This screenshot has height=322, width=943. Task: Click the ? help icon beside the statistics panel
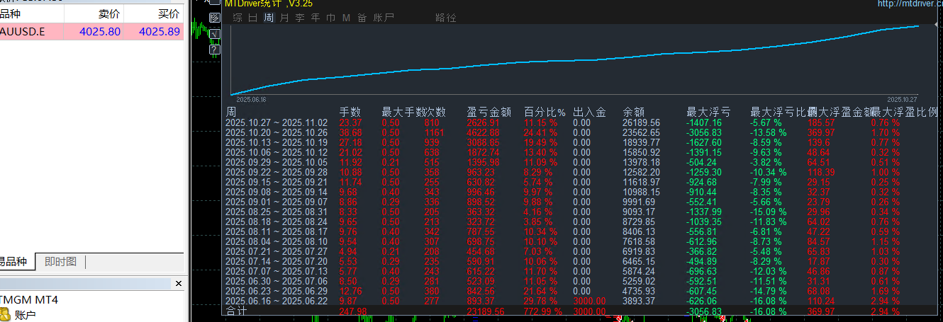click(x=216, y=50)
